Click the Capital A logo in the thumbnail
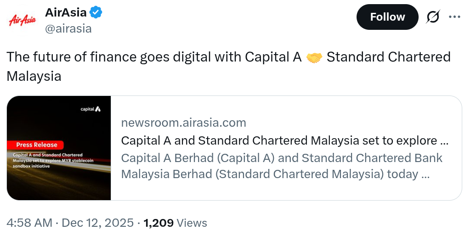This screenshot has height=241, width=465. (x=91, y=109)
